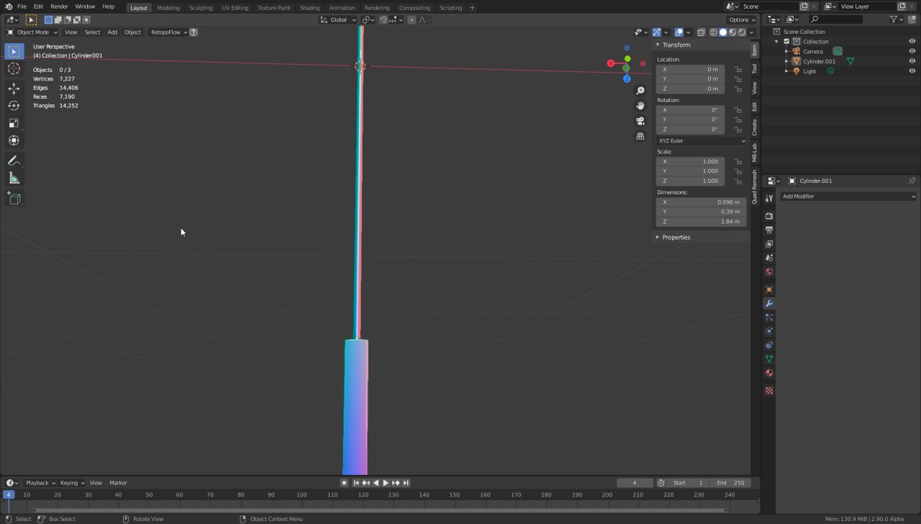921x524 pixels.
Task: Toggle X-ray mode in viewport header
Action: (702, 32)
